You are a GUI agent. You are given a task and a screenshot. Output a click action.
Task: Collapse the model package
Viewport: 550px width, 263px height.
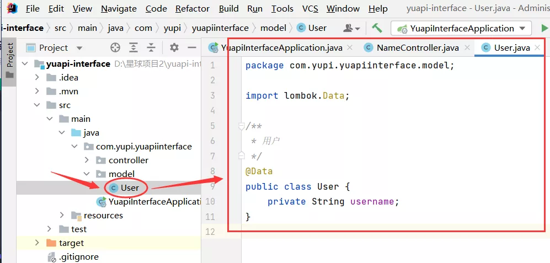pyautogui.click(x=87, y=174)
